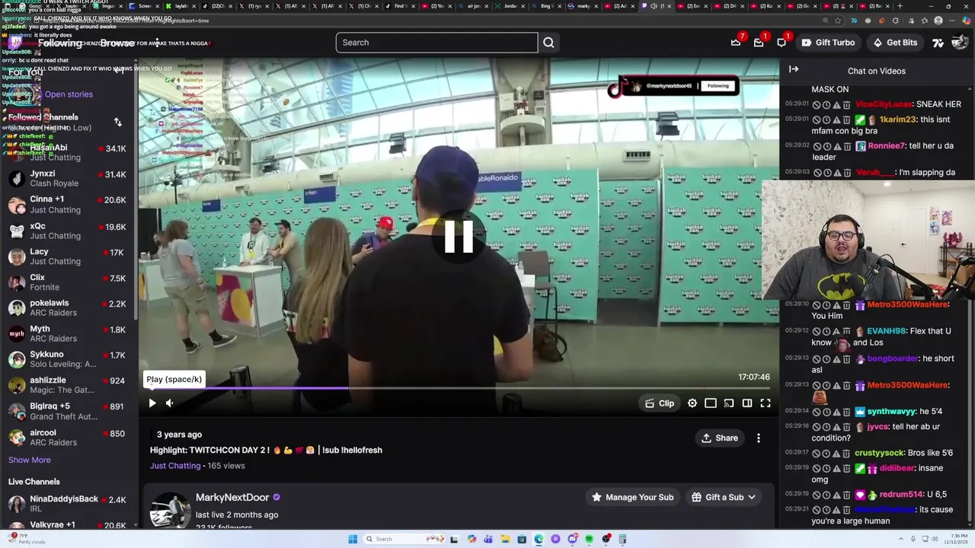Play the paused video with the play button
This screenshot has width=975, height=548.
(x=152, y=403)
